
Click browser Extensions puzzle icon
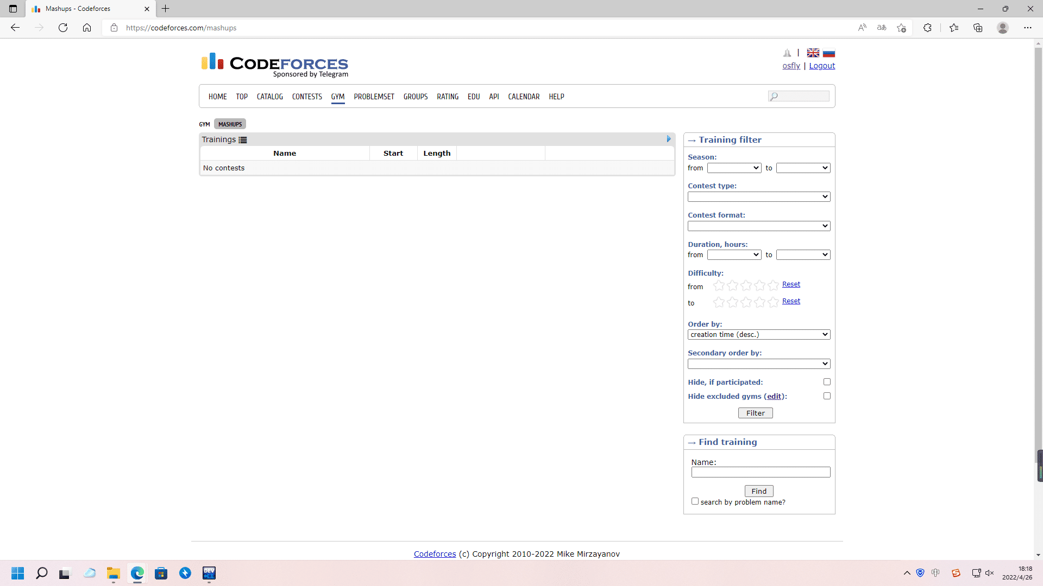tap(927, 28)
